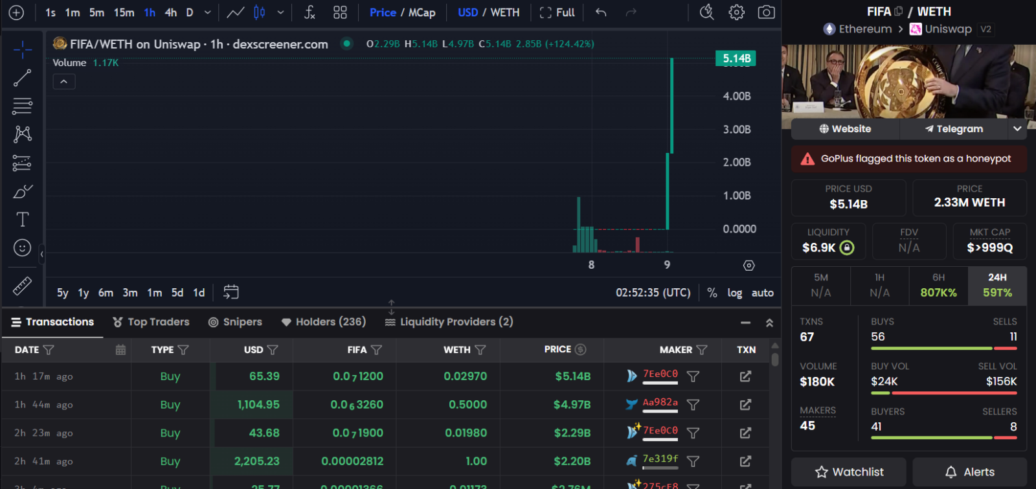Screen dimensions: 1036x489
Task: Select the text annotation tool
Action: [x=23, y=220]
